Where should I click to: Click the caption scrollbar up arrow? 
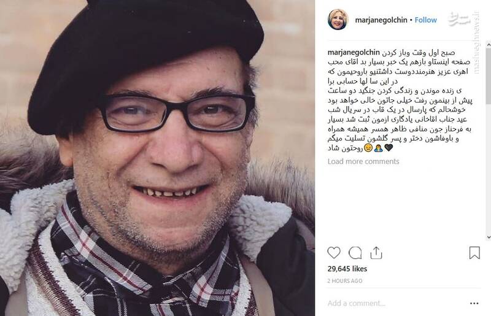[x=489, y=45]
